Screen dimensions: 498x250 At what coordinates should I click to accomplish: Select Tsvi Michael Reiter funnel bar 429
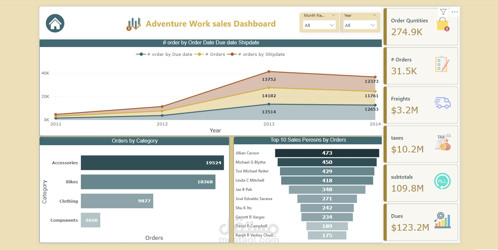point(327,171)
